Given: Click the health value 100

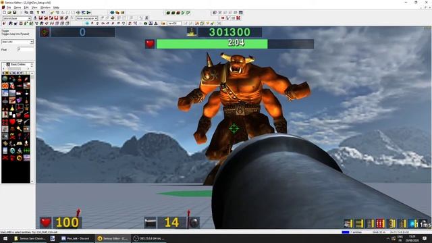Looking at the screenshot, I should 67,222.
